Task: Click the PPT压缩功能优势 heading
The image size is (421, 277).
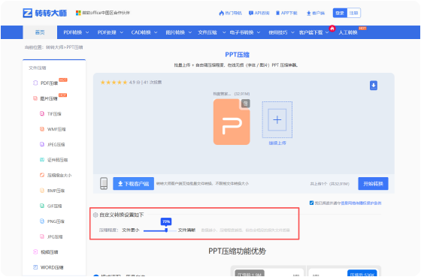Action: pos(237,251)
